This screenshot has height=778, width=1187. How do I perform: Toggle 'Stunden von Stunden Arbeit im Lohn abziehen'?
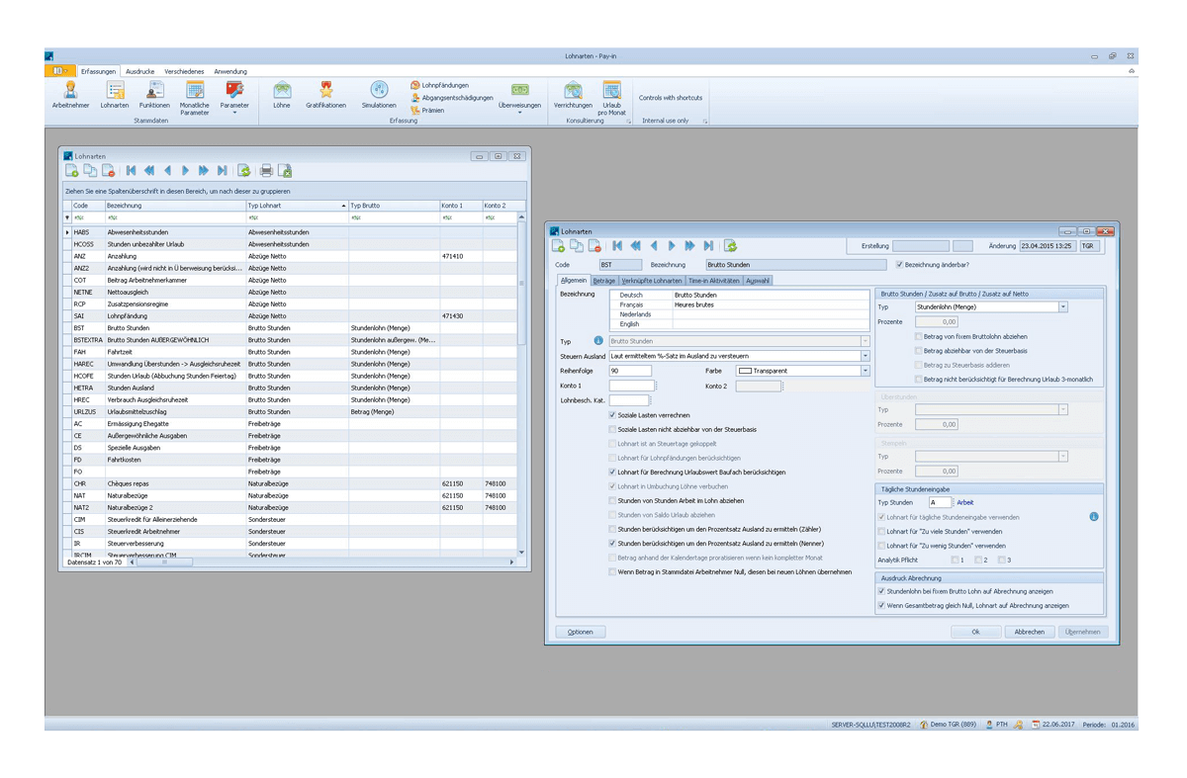coord(612,501)
